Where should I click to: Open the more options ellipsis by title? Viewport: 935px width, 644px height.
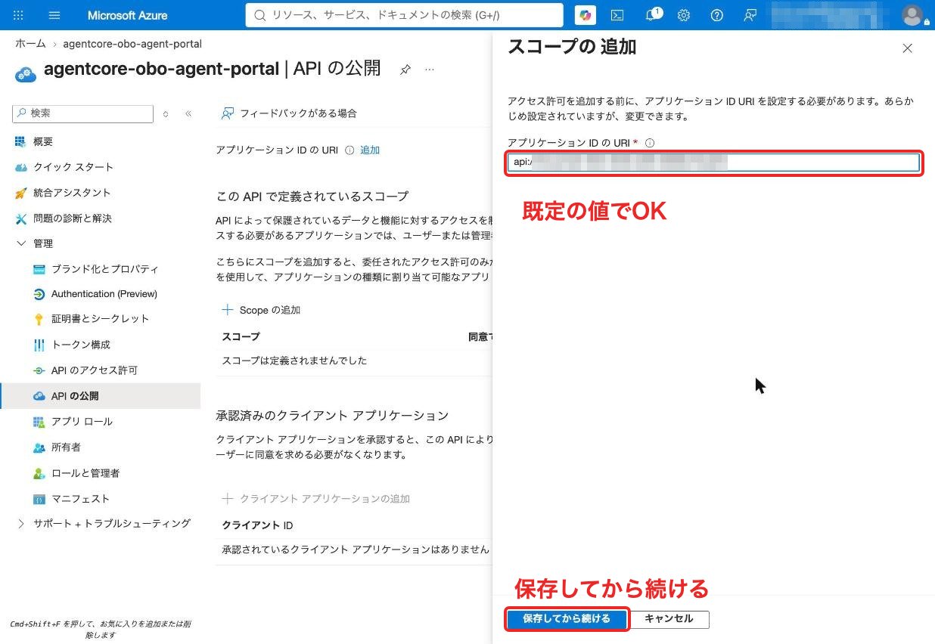click(x=430, y=70)
